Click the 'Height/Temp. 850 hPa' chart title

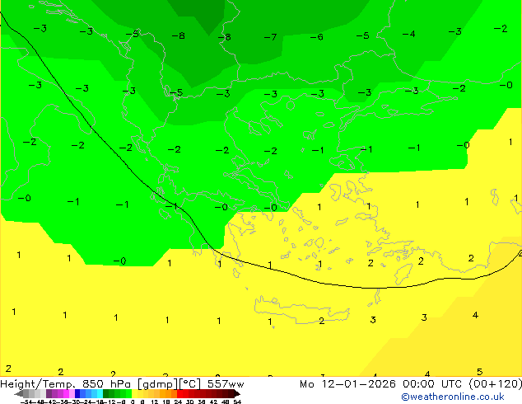[65, 384]
